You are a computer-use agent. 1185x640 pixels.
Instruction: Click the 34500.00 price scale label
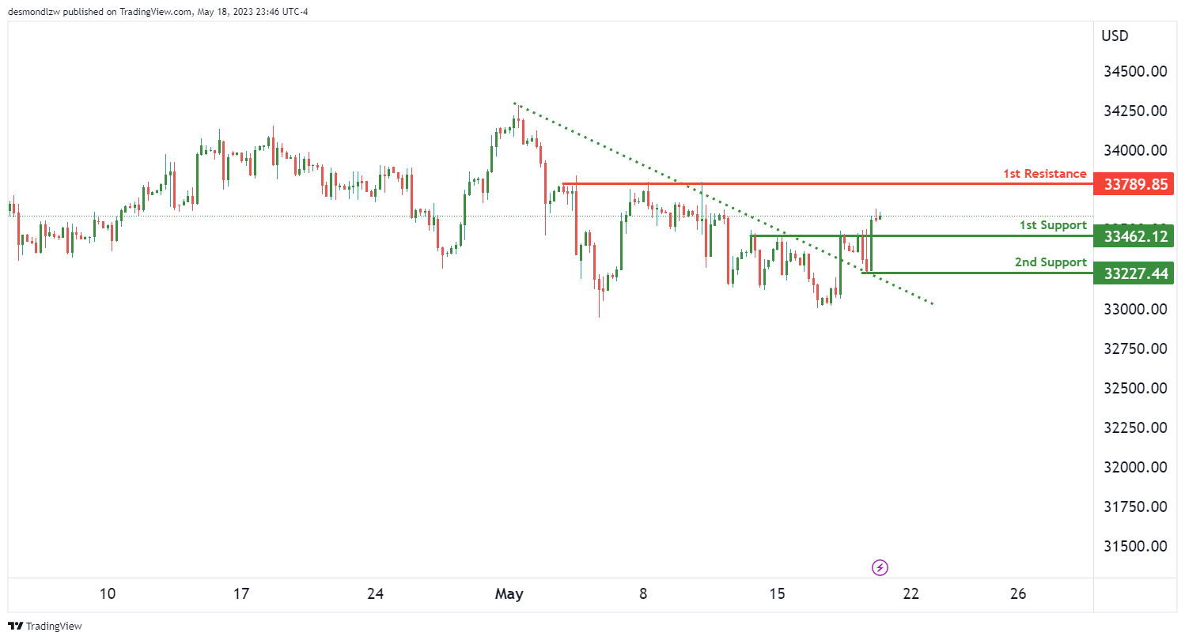pyautogui.click(x=1135, y=71)
